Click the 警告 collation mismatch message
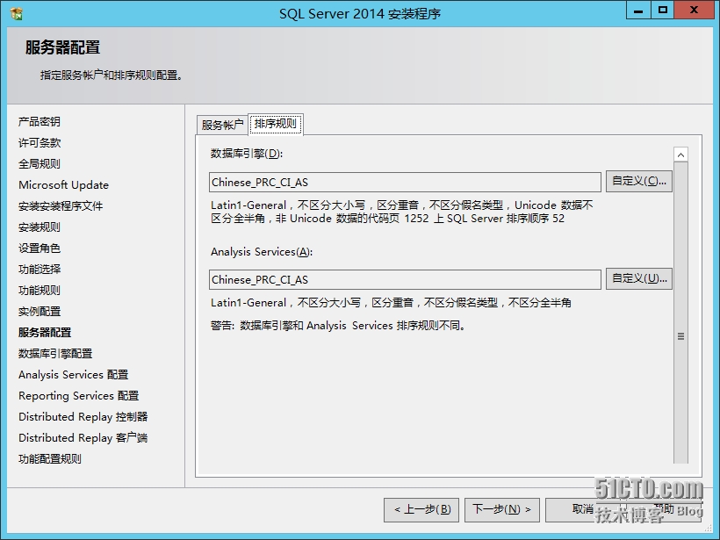Viewport: 720px width, 540px height. [338, 326]
